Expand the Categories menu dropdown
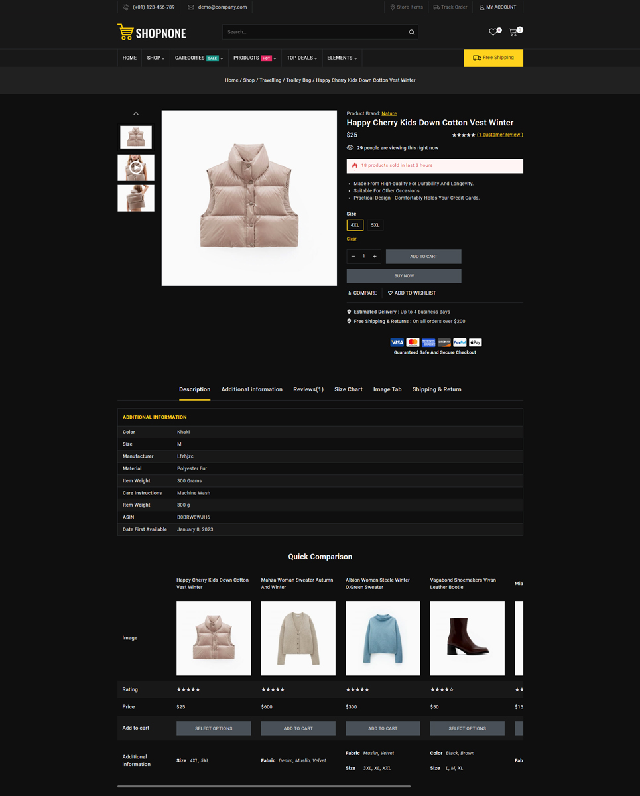The height and width of the screenshot is (796, 640). (x=199, y=58)
